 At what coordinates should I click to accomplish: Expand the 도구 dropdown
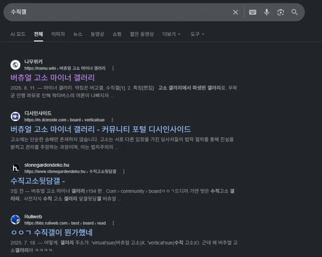(x=197, y=34)
